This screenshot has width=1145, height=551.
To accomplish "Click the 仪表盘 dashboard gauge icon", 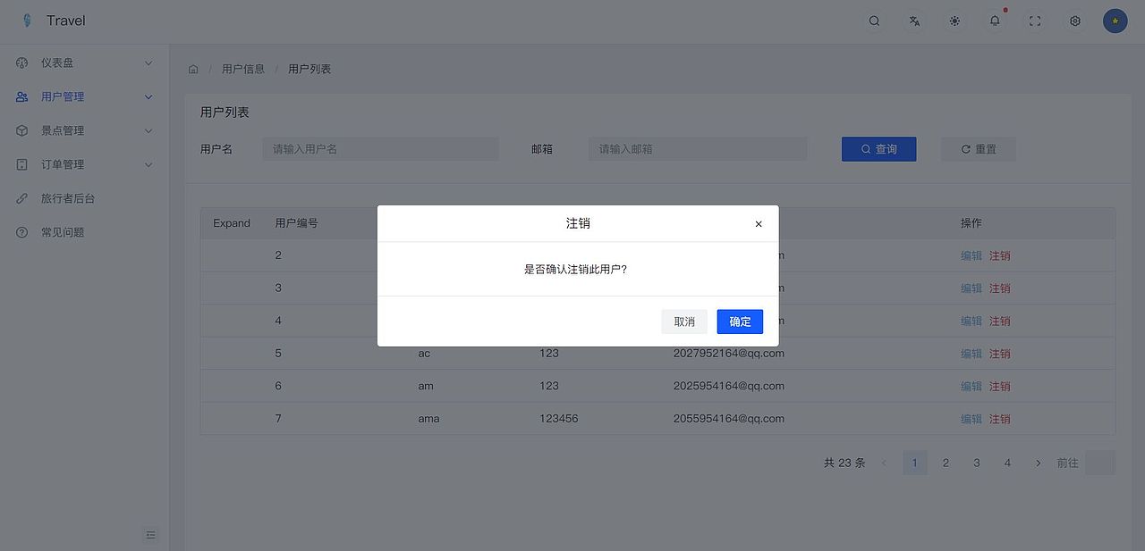I will 21,63.
